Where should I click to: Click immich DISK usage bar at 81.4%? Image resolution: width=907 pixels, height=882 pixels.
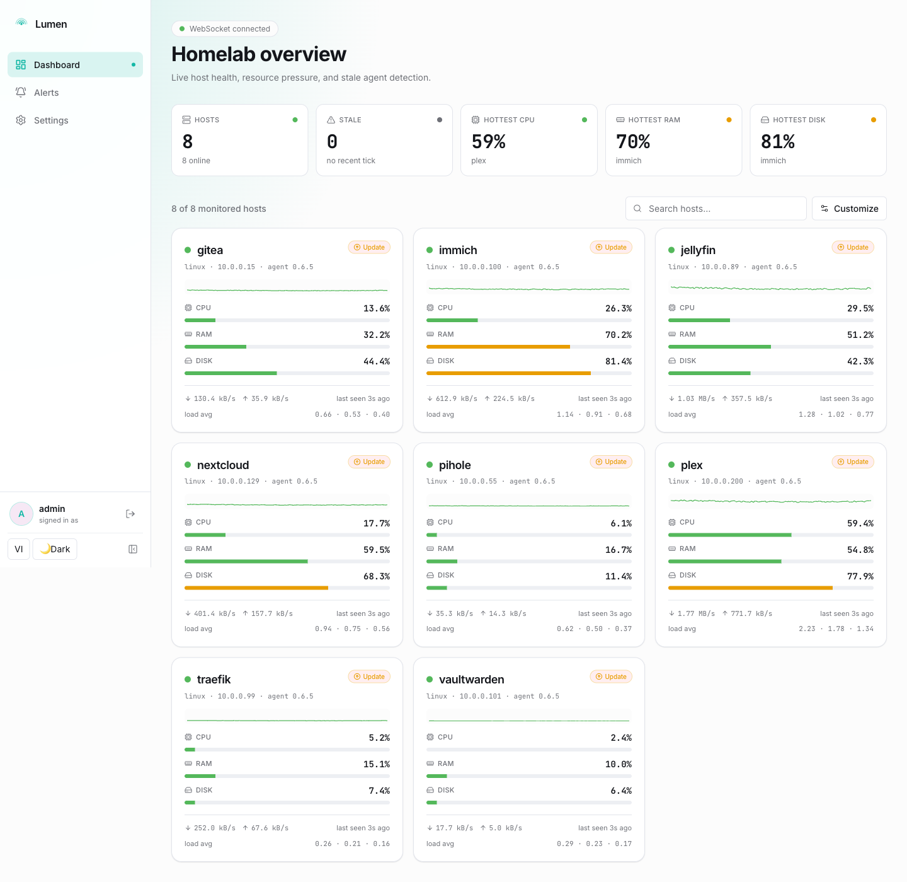[x=529, y=373]
